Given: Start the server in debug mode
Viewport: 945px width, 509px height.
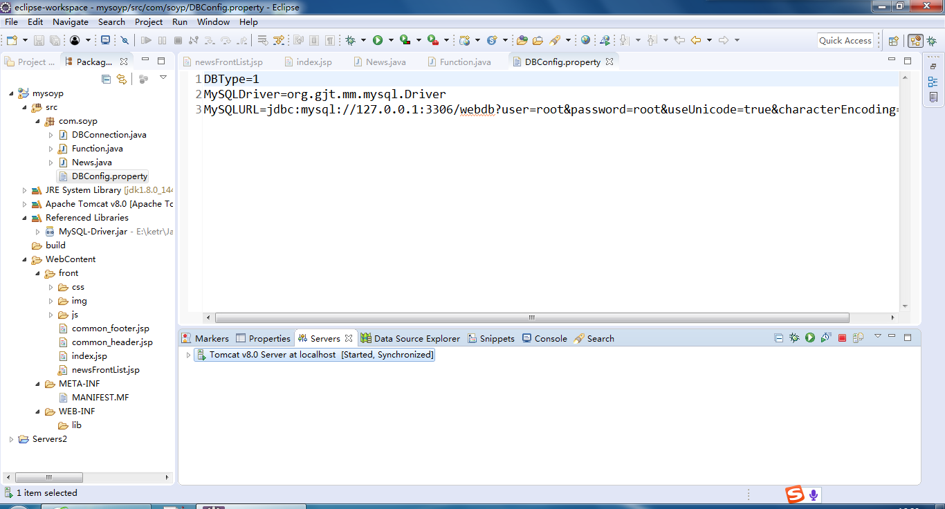Looking at the screenshot, I should pyautogui.click(x=794, y=338).
